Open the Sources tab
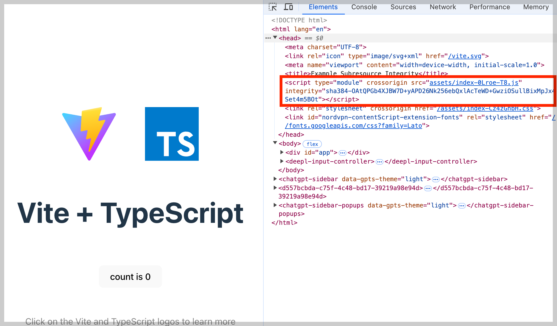 [403, 7]
